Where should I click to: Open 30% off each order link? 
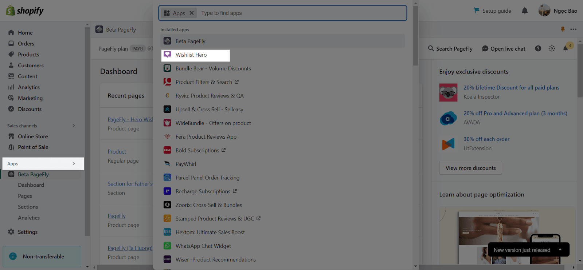click(486, 139)
